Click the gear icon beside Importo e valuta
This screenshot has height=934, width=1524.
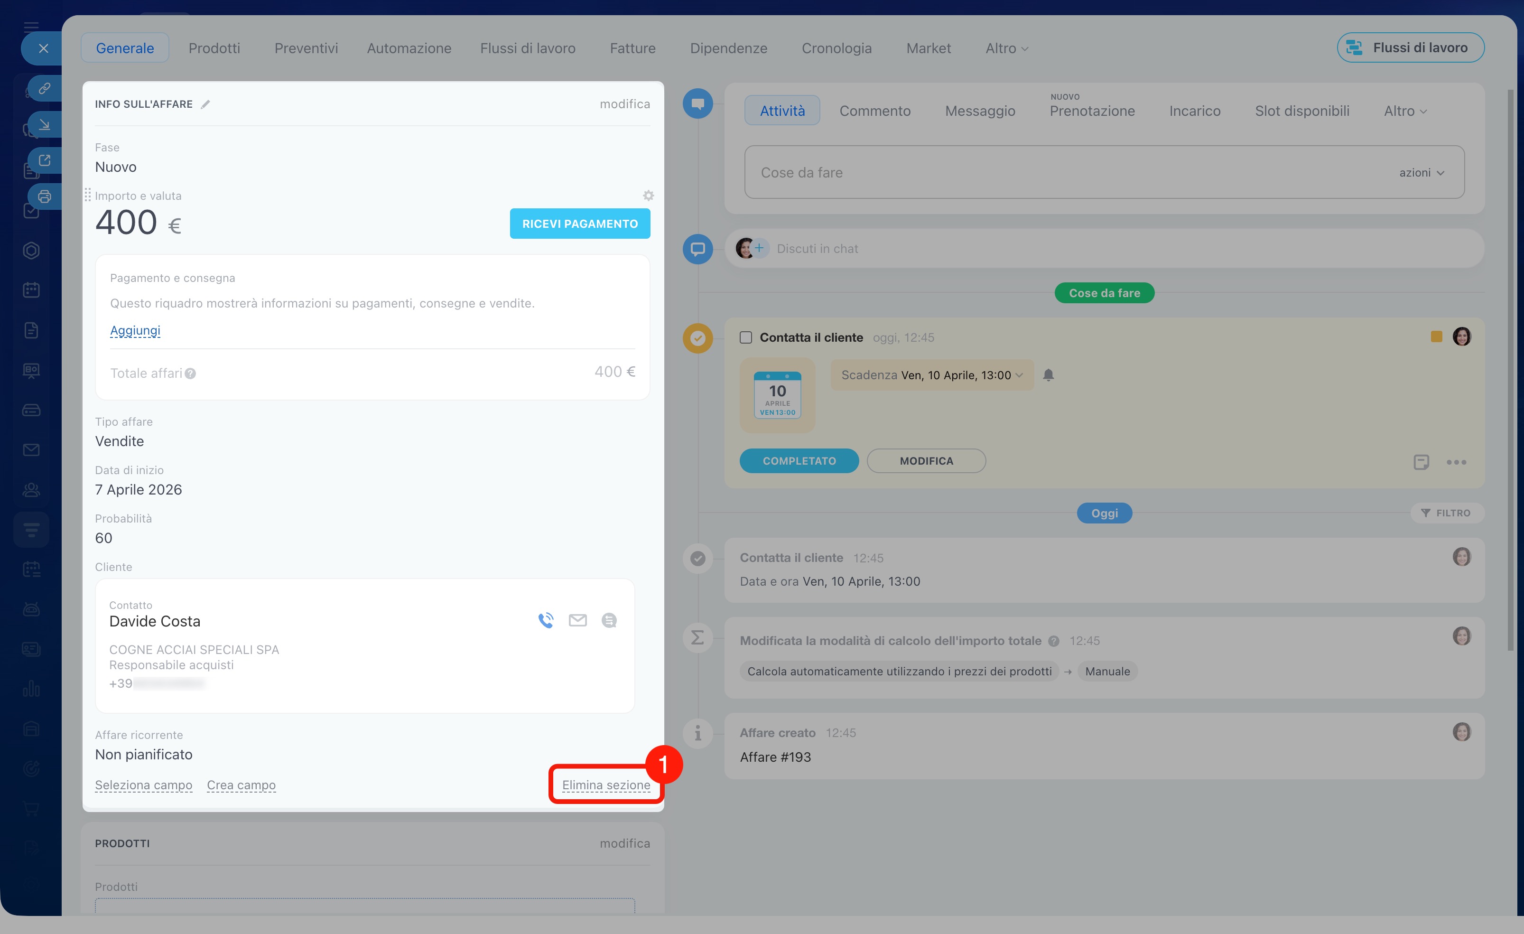[x=648, y=196]
